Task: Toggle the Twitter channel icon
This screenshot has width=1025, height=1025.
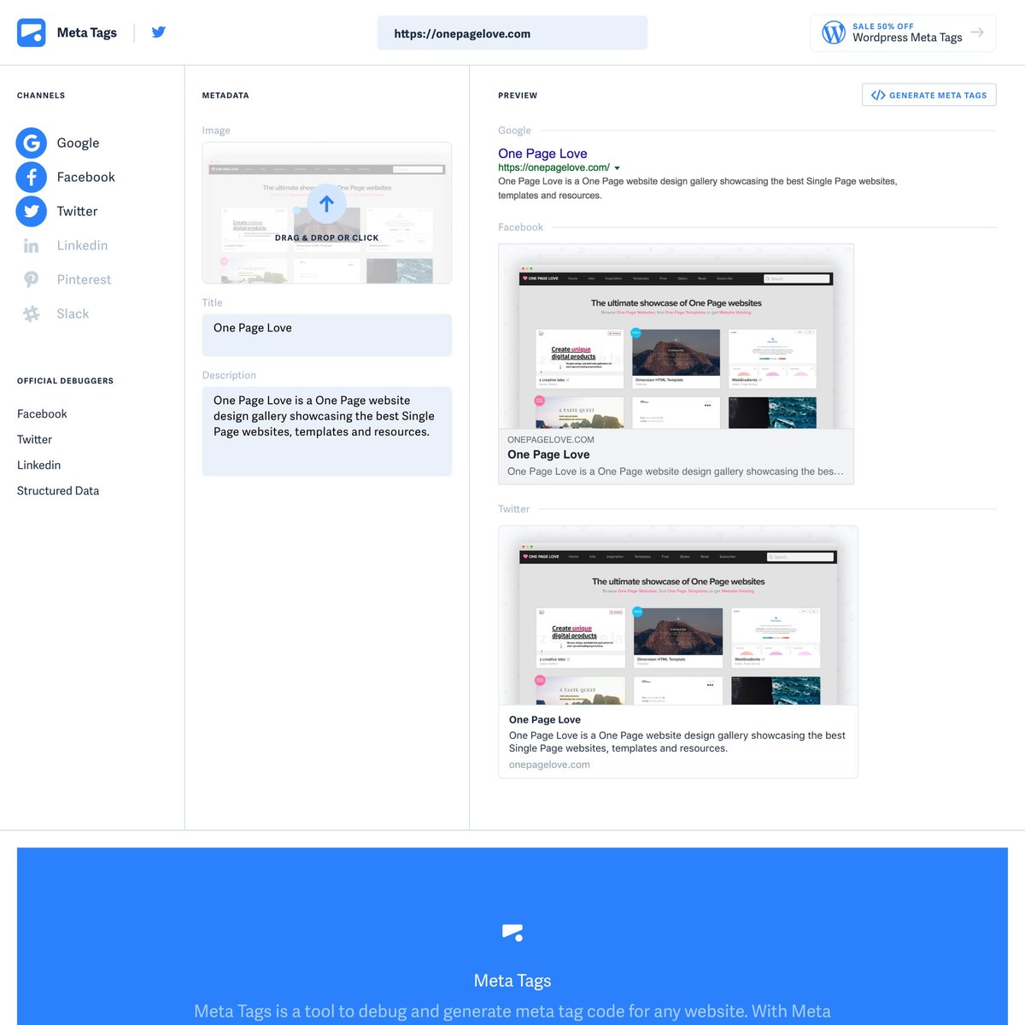Action: point(32,211)
